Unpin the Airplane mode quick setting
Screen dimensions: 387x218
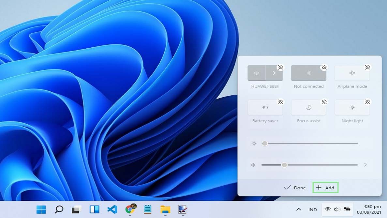[368, 68]
